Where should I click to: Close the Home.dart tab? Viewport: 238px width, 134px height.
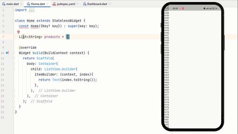click(48, 4)
